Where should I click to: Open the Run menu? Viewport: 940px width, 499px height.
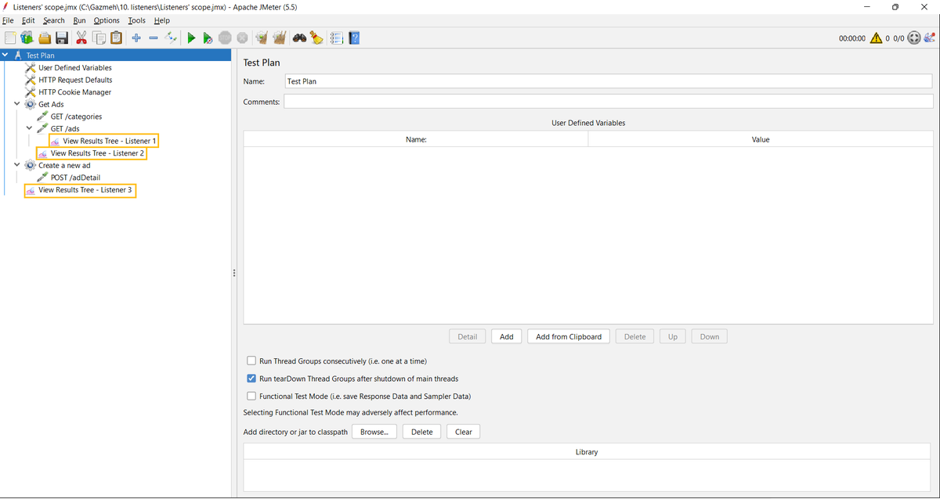click(80, 20)
